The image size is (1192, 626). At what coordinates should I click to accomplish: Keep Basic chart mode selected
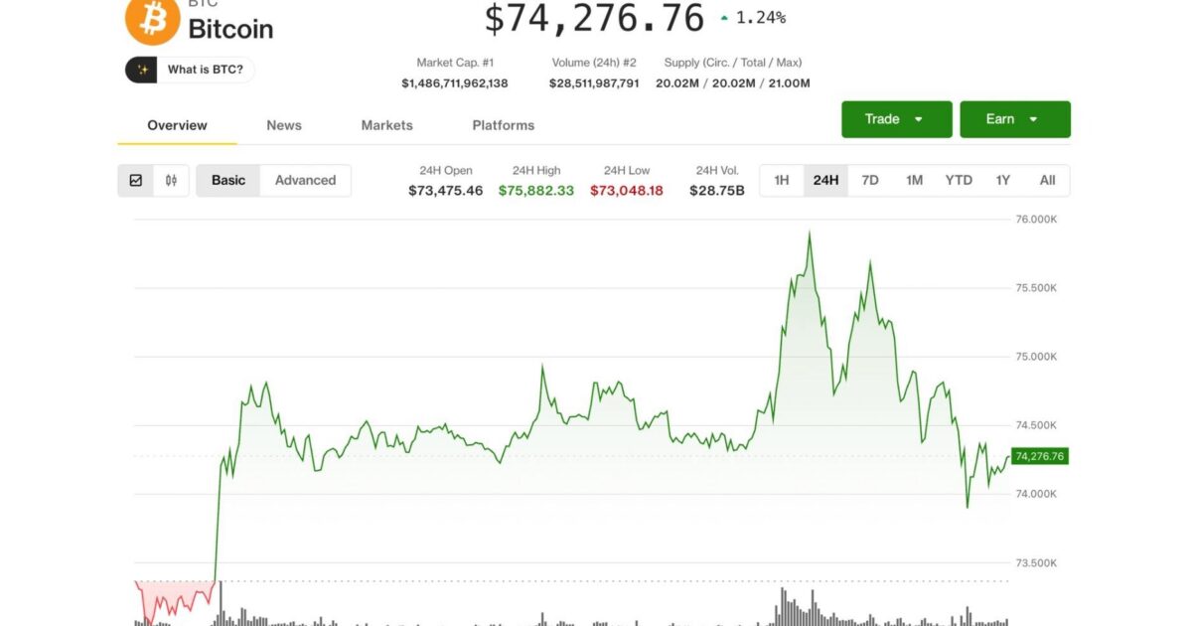point(227,180)
